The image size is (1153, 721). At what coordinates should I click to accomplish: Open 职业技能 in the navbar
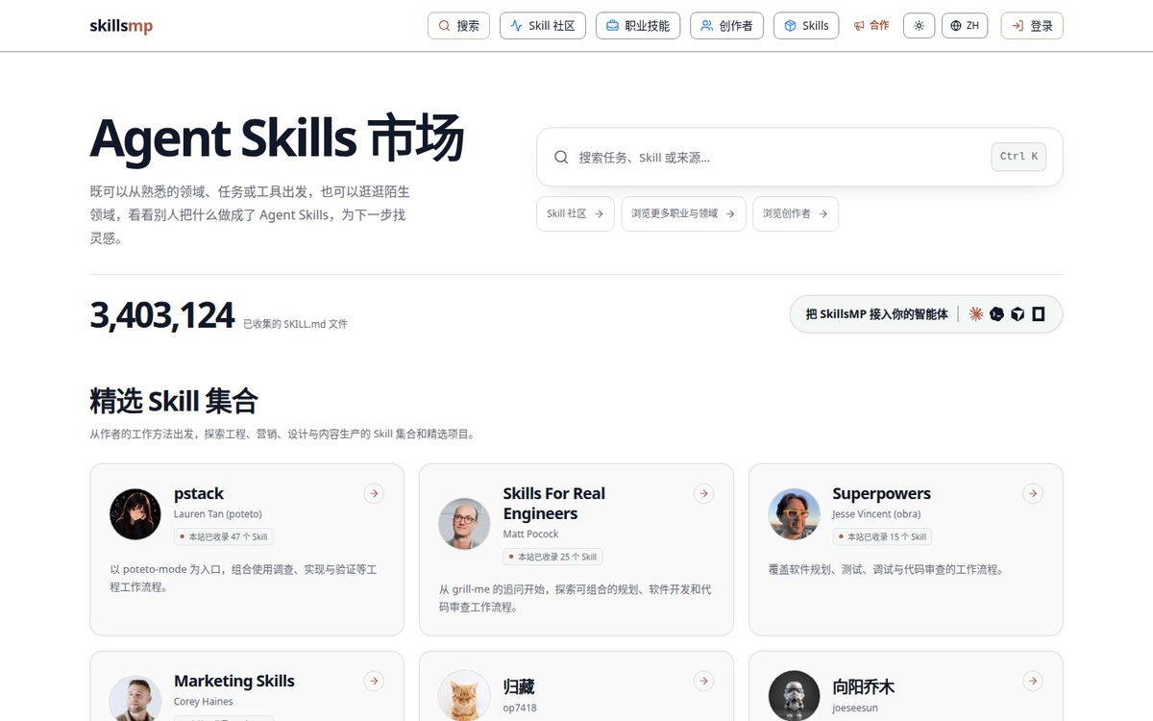[x=638, y=26]
